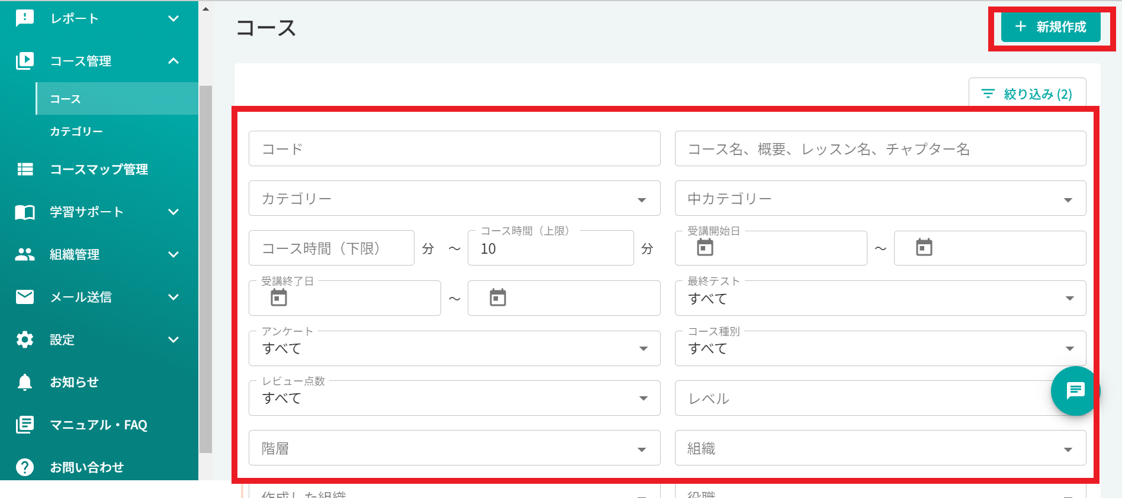
Task: Open the 最終テスト dropdown
Action: click(x=880, y=298)
